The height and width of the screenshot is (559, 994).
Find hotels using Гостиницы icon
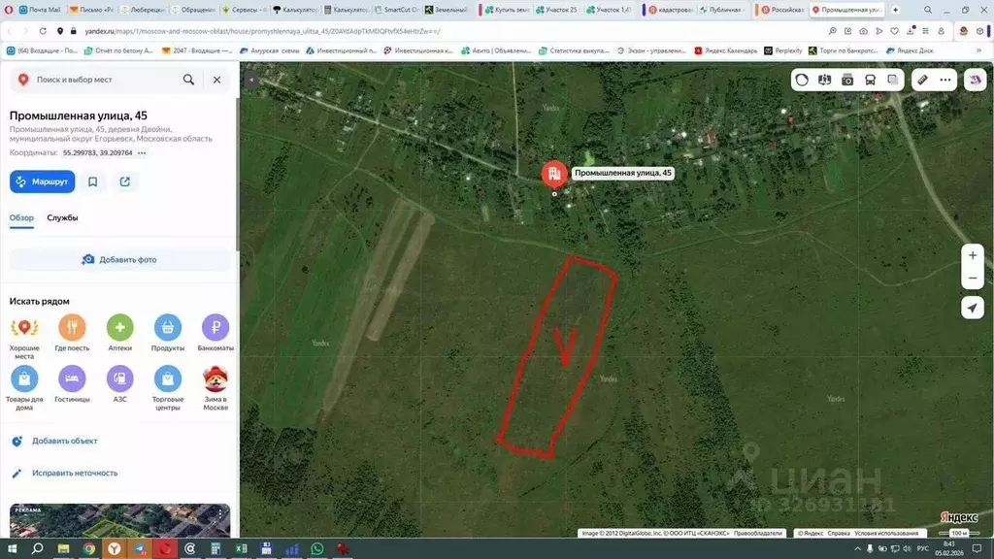(x=73, y=378)
